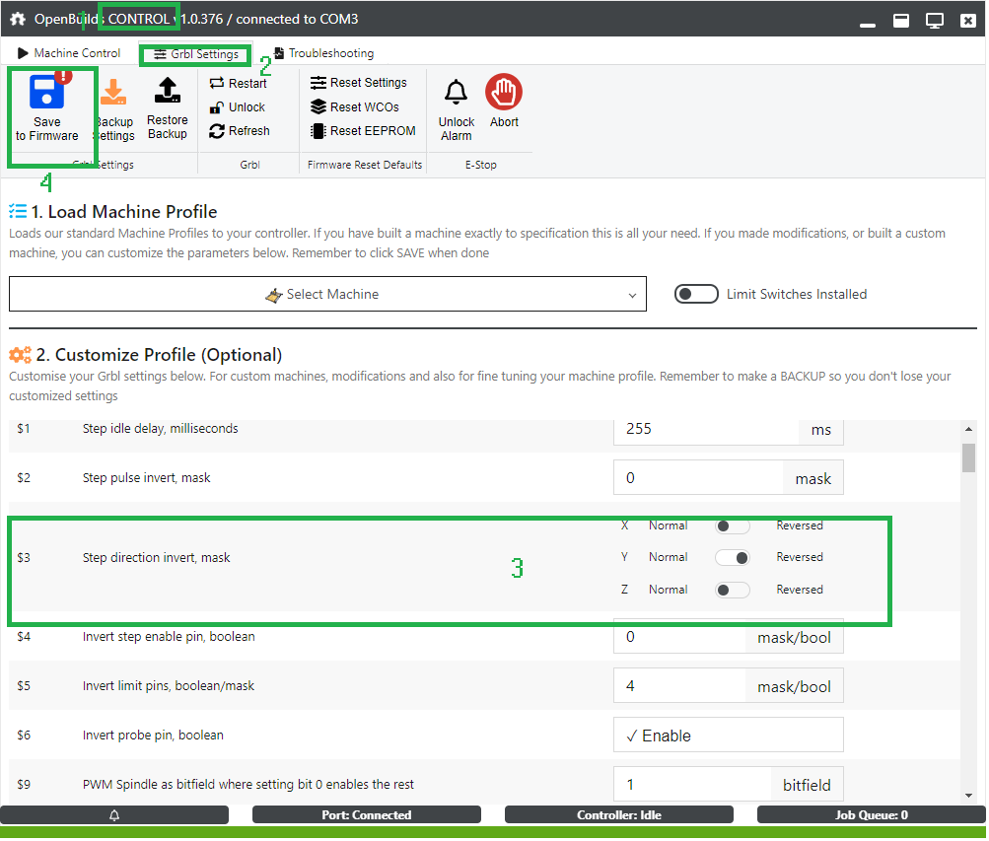The image size is (989, 841).
Task: Open the $6 Invert probe pin Enable dropdown
Action: coord(728,736)
